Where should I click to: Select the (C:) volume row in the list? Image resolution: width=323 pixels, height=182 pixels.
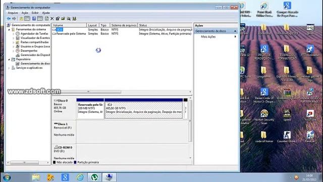pyautogui.click(x=122, y=30)
